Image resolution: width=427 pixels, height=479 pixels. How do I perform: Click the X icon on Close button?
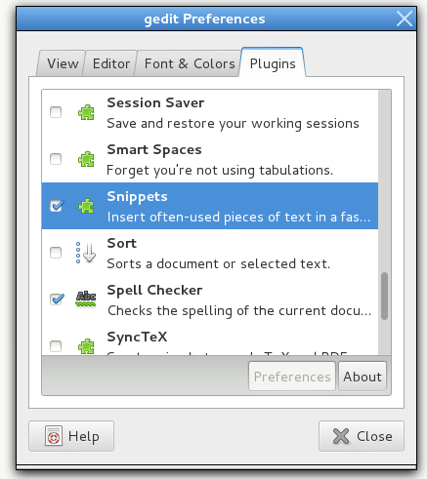click(341, 436)
